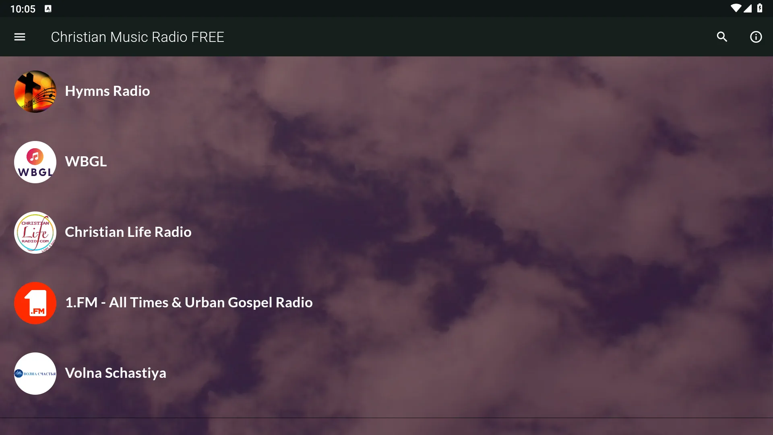Select 1.FM All Times Urban Gospel
The height and width of the screenshot is (435, 773).
[x=189, y=302]
